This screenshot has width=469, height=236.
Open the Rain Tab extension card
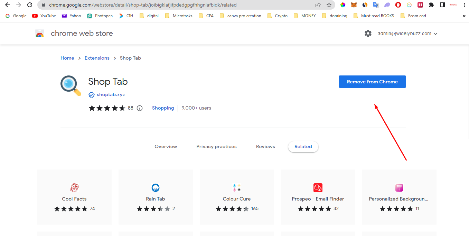click(156, 197)
